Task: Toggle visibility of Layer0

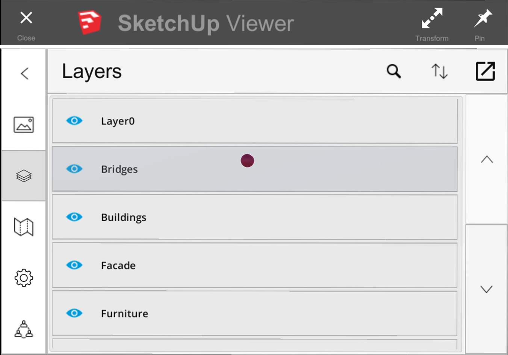Action: point(74,121)
